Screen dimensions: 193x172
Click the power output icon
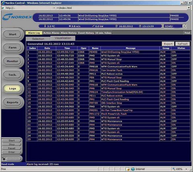coord(93,26)
